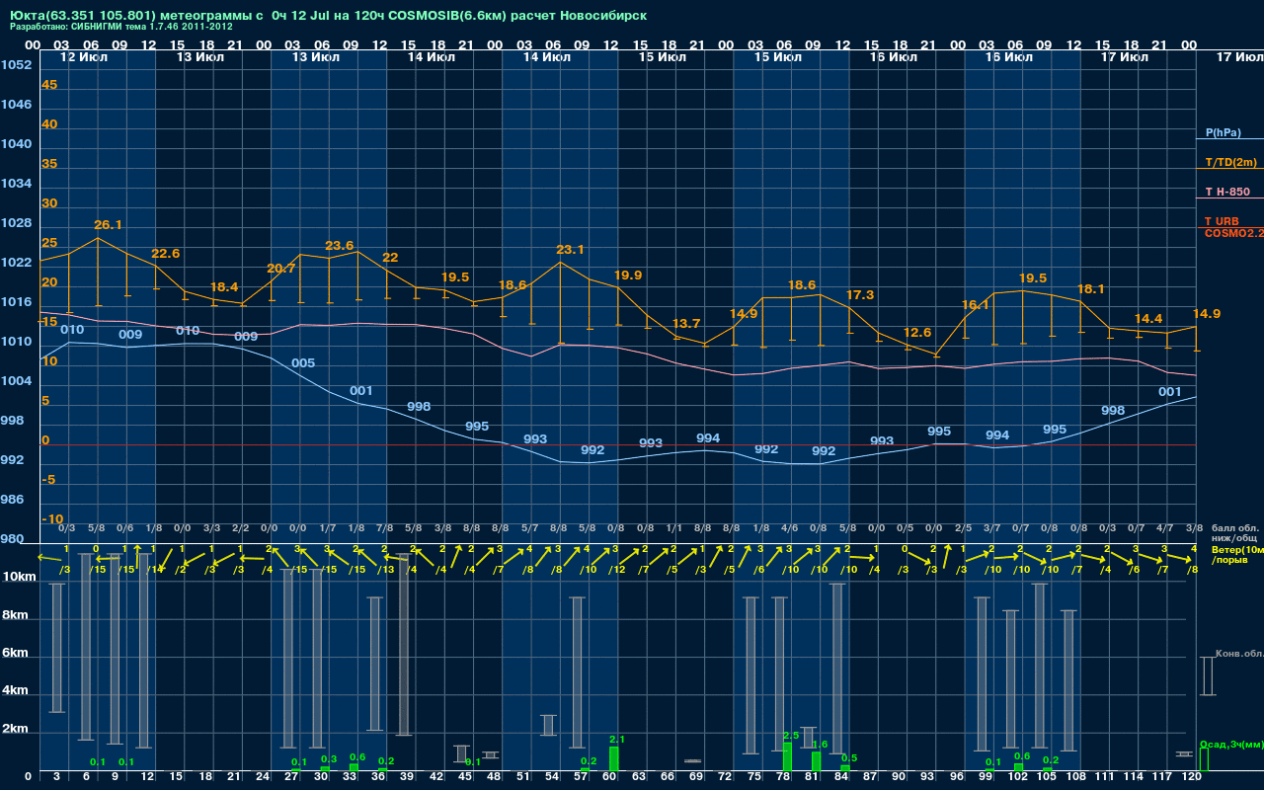
Task: Click the 2.5 precipitation amount label
Action: pyautogui.click(x=790, y=735)
